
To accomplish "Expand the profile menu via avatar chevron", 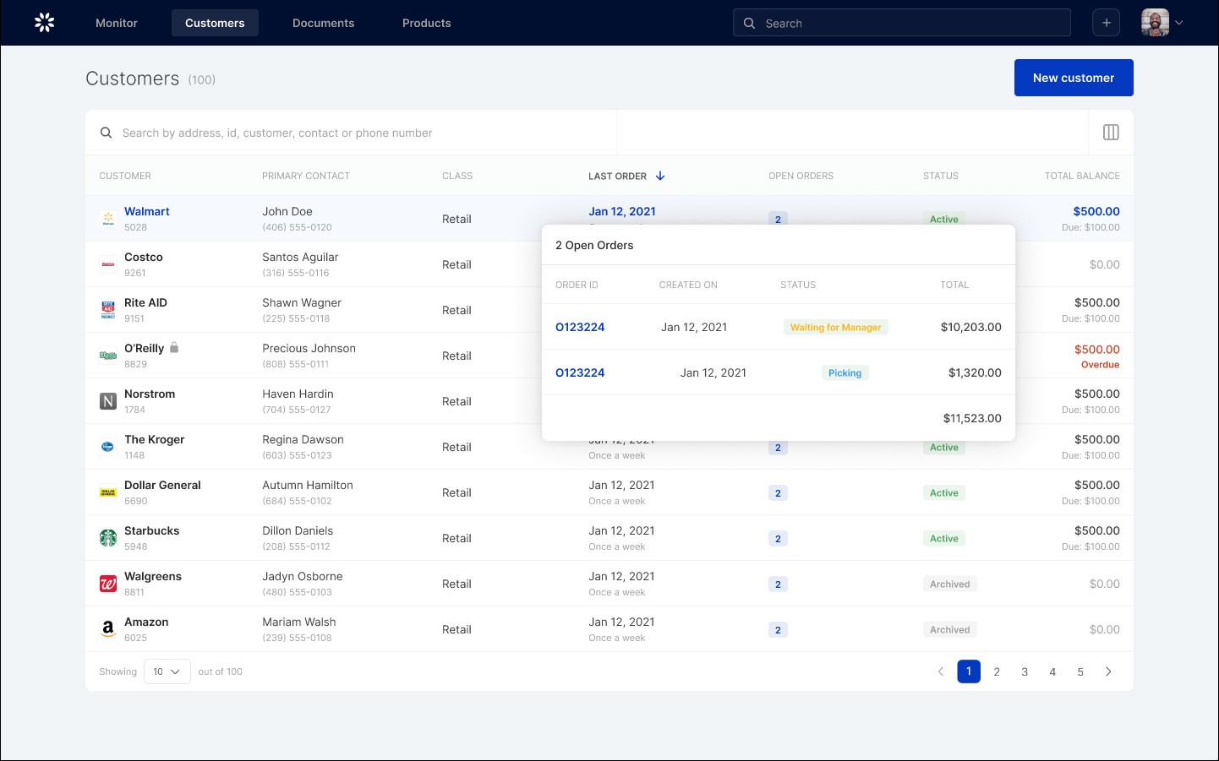I will point(1178,23).
